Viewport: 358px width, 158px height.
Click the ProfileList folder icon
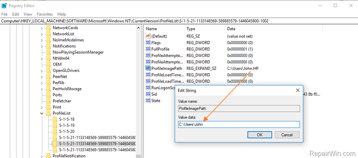tap(48, 113)
